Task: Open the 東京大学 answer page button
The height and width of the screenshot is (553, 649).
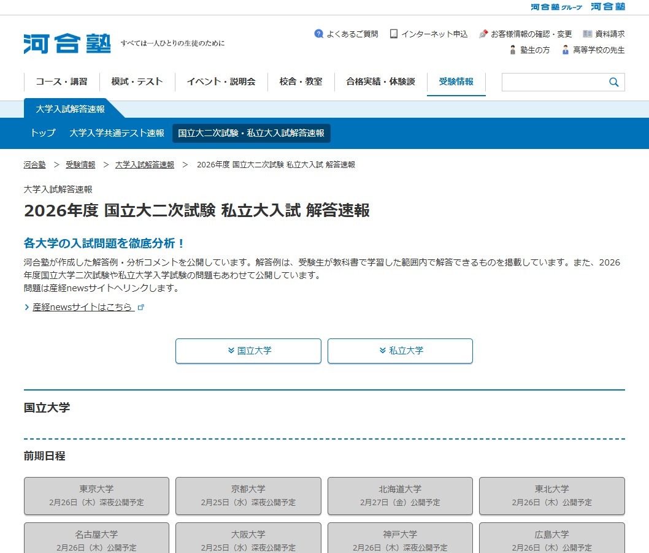Action: click(x=96, y=496)
